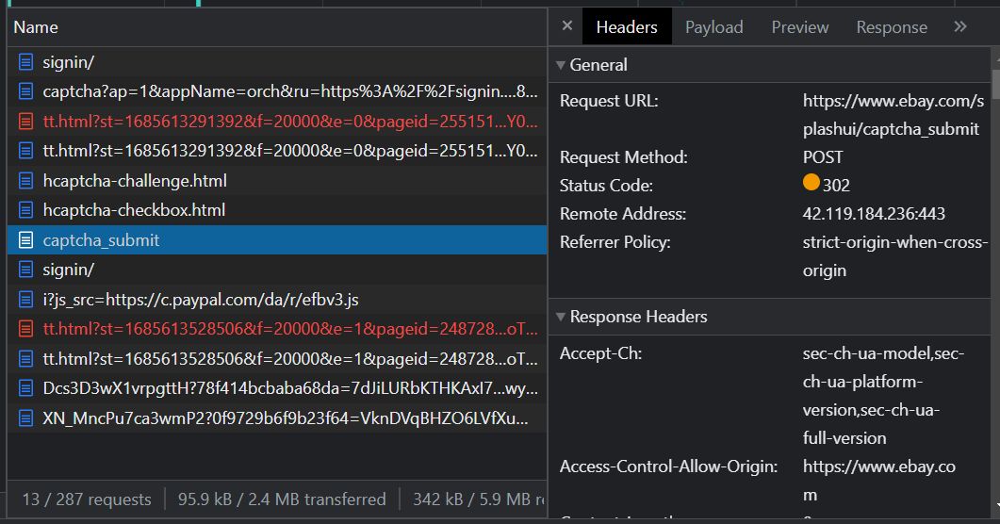Click the Remote Address 42.119.184.236:443 value
This screenshot has width=1000, height=524.
pos(874,214)
